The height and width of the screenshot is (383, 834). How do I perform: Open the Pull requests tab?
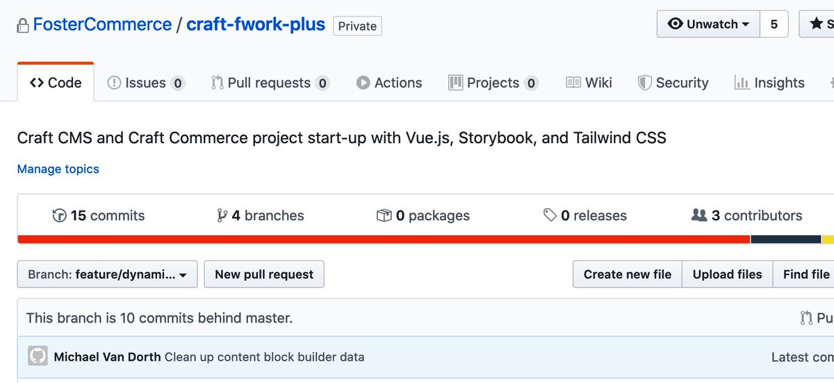pyautogui.click(x=270, y=83)
